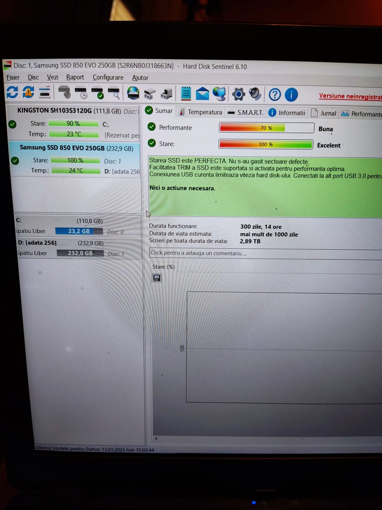Click the status bar 'Ultimul Update pentru Status' text
The width and height of the screenshot is (382, 510).
click(94, 449)
